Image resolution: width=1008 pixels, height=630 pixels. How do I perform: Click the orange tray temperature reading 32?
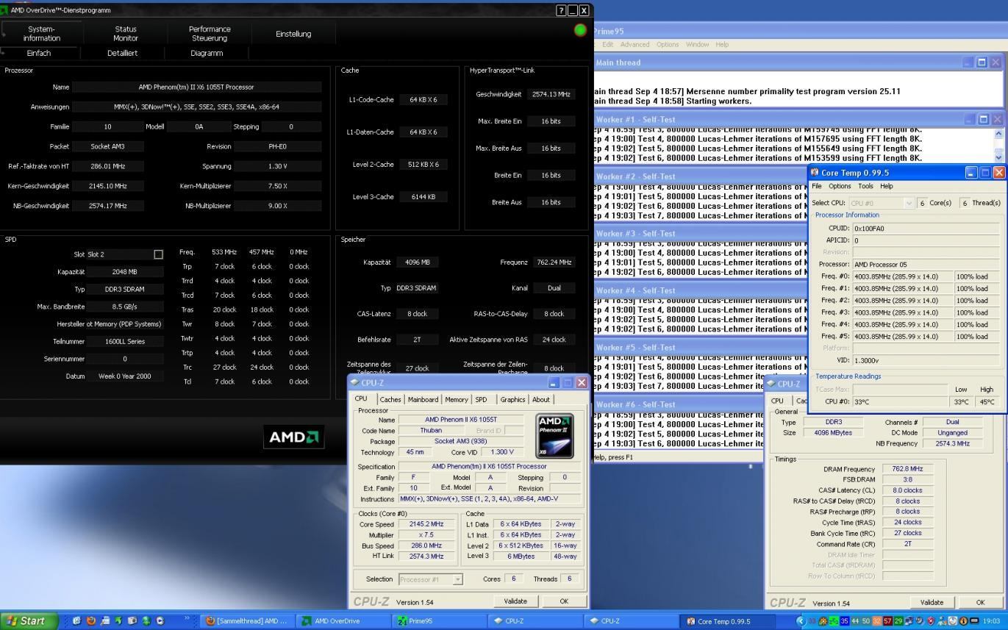(x=876, y=621)
